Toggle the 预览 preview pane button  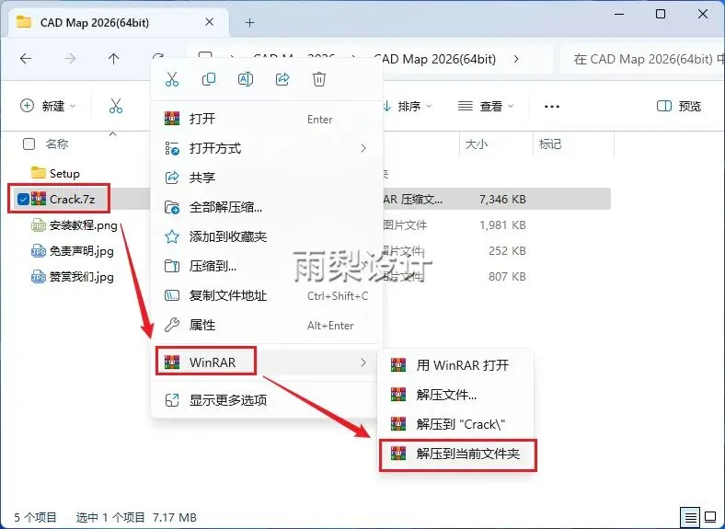click(679, 107)
